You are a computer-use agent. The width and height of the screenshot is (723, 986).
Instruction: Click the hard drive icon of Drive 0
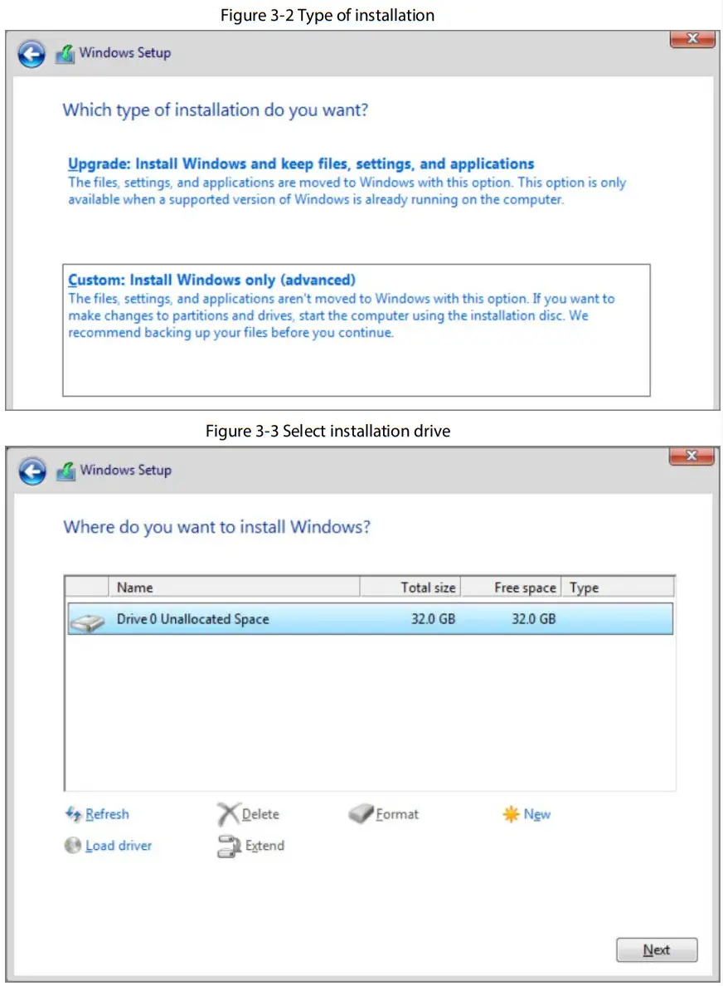pos(87,622)
